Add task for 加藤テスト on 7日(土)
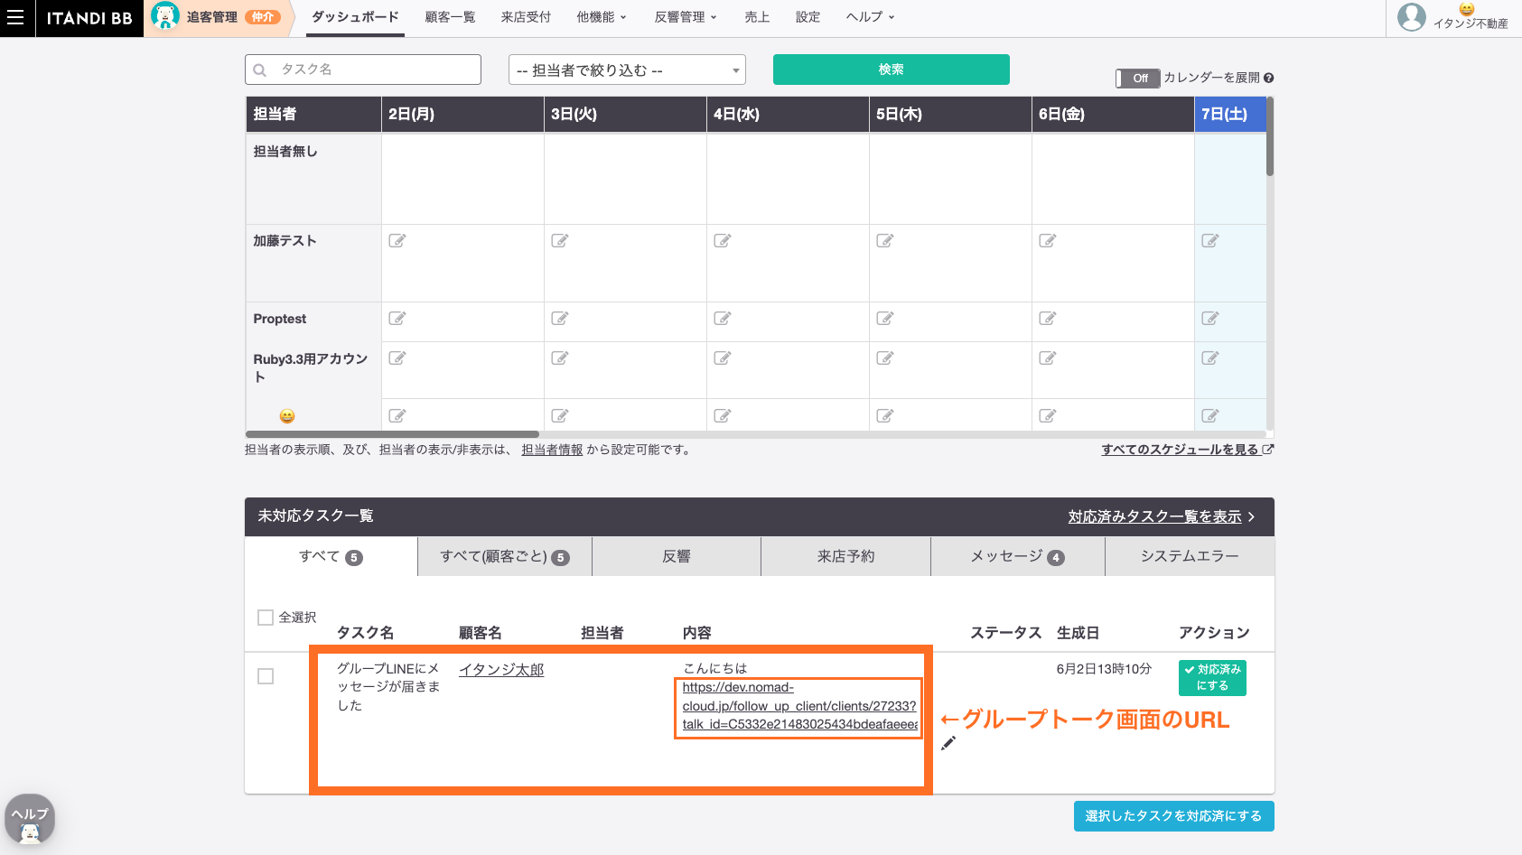1522x855 pixels. pos(1210,241)
